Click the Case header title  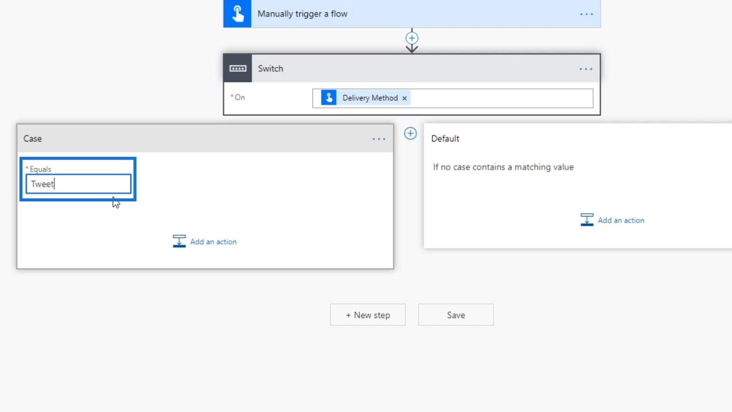(33, 139)
